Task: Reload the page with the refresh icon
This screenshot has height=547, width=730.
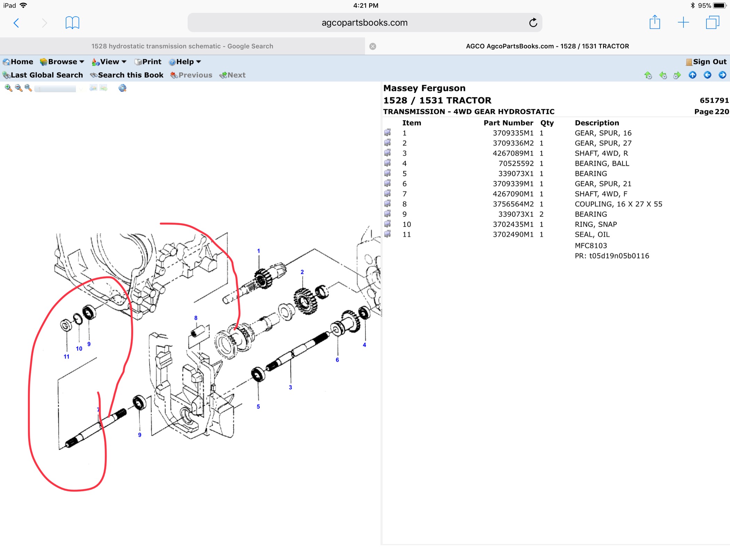Action: pyautogui.click(x=533, y=23)
